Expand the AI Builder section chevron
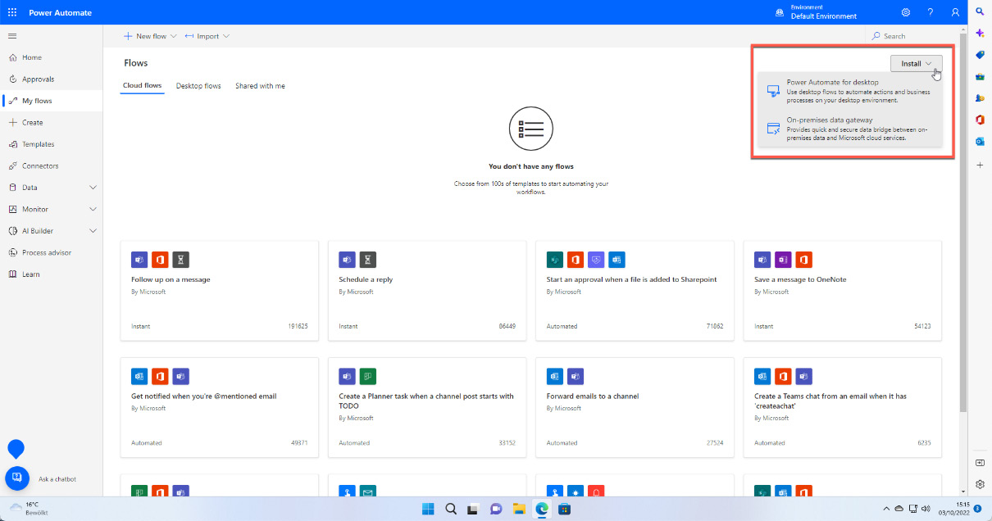 (x=93, y=231)
